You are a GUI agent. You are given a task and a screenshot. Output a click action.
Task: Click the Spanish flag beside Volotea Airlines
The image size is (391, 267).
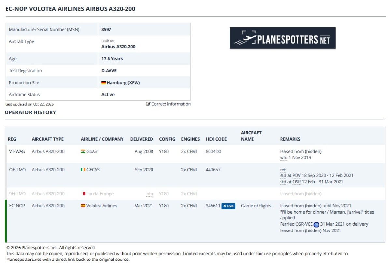83,206
